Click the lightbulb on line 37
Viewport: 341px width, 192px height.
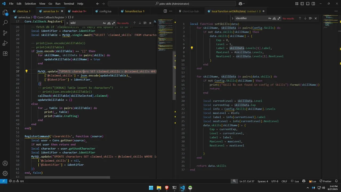click(26, 71)
